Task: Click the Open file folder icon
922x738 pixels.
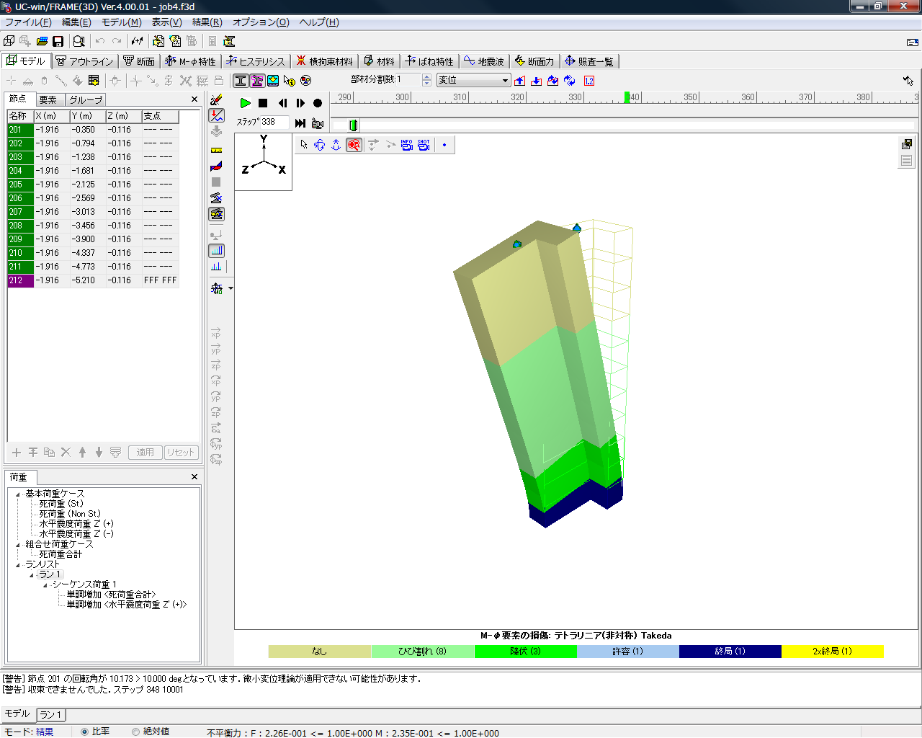Action: pos(42,41)
